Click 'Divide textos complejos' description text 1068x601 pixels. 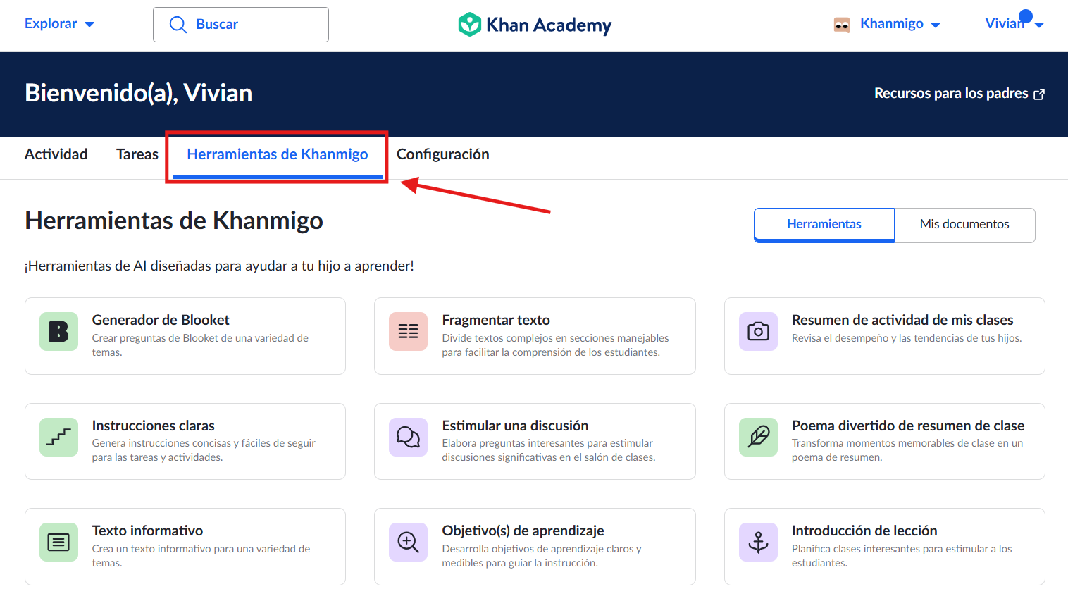coord(555,345)
